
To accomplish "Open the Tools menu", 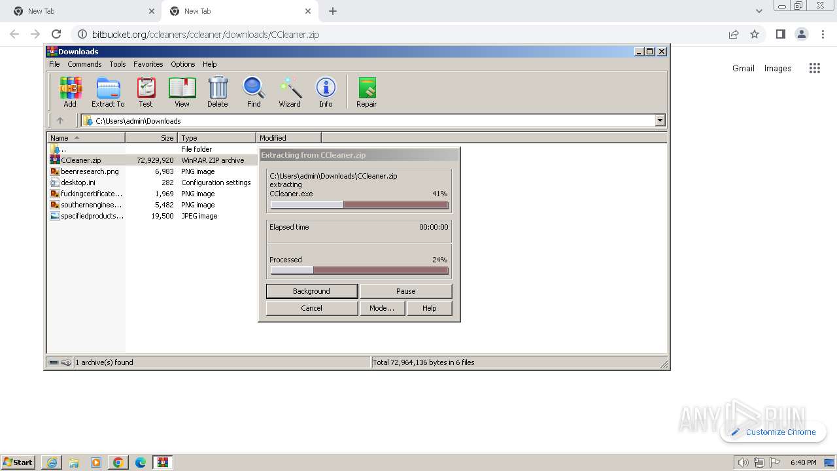I will 118,64.
